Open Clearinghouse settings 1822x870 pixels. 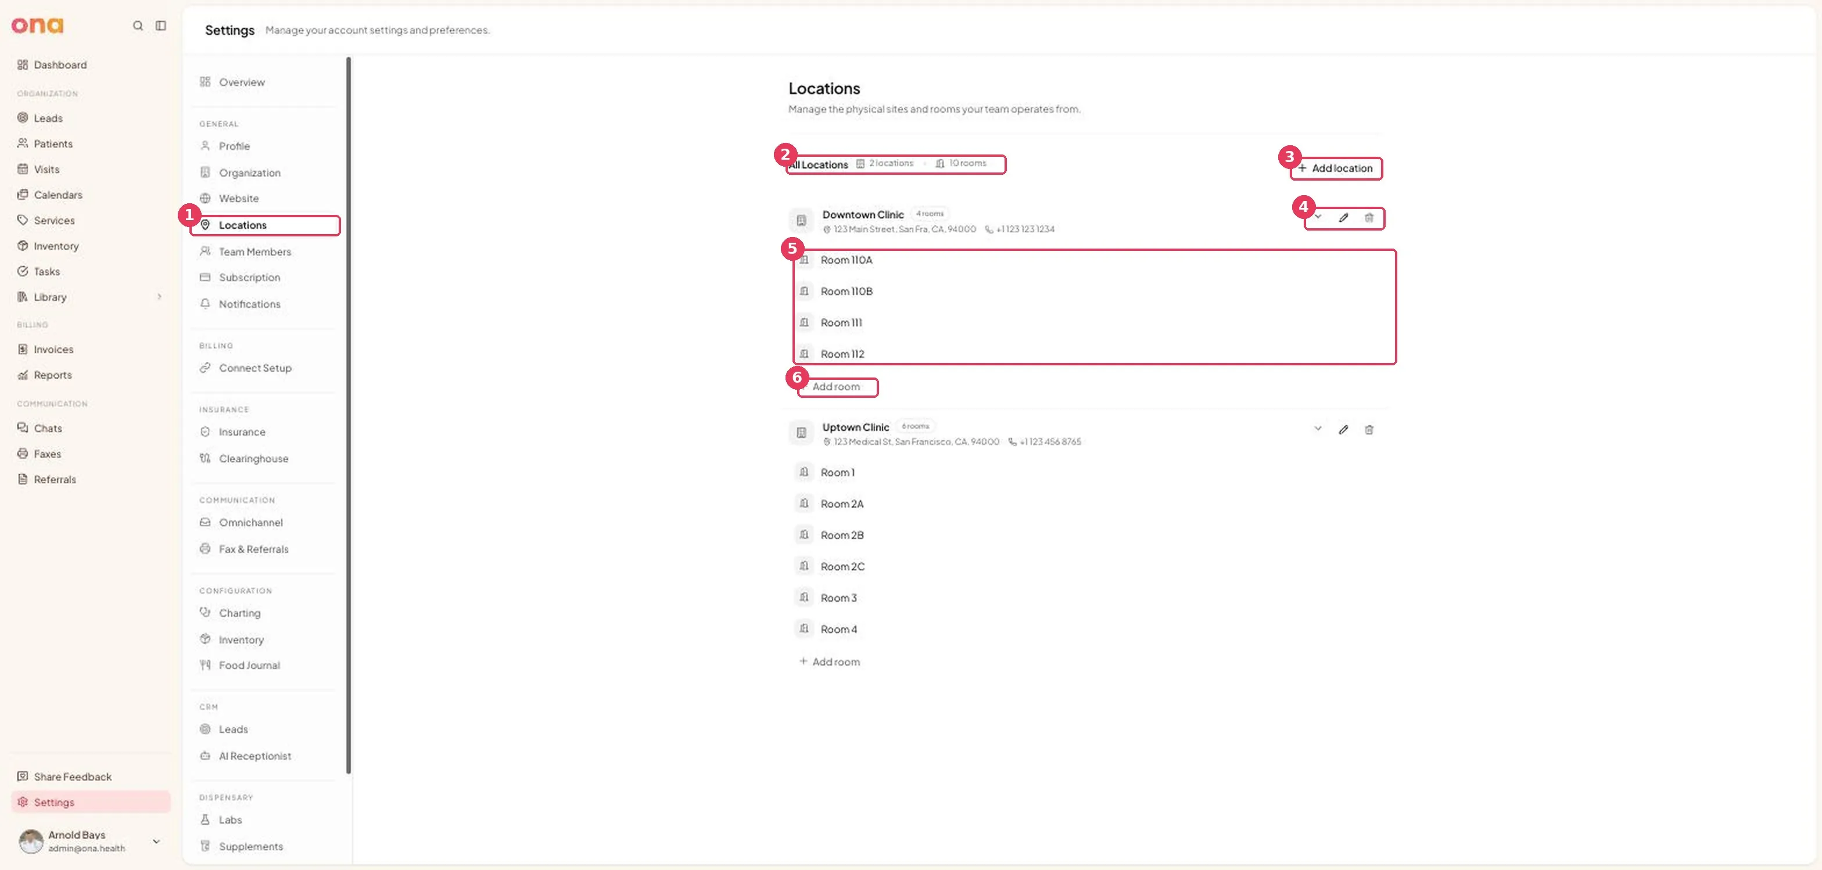[x=266, y=459]
